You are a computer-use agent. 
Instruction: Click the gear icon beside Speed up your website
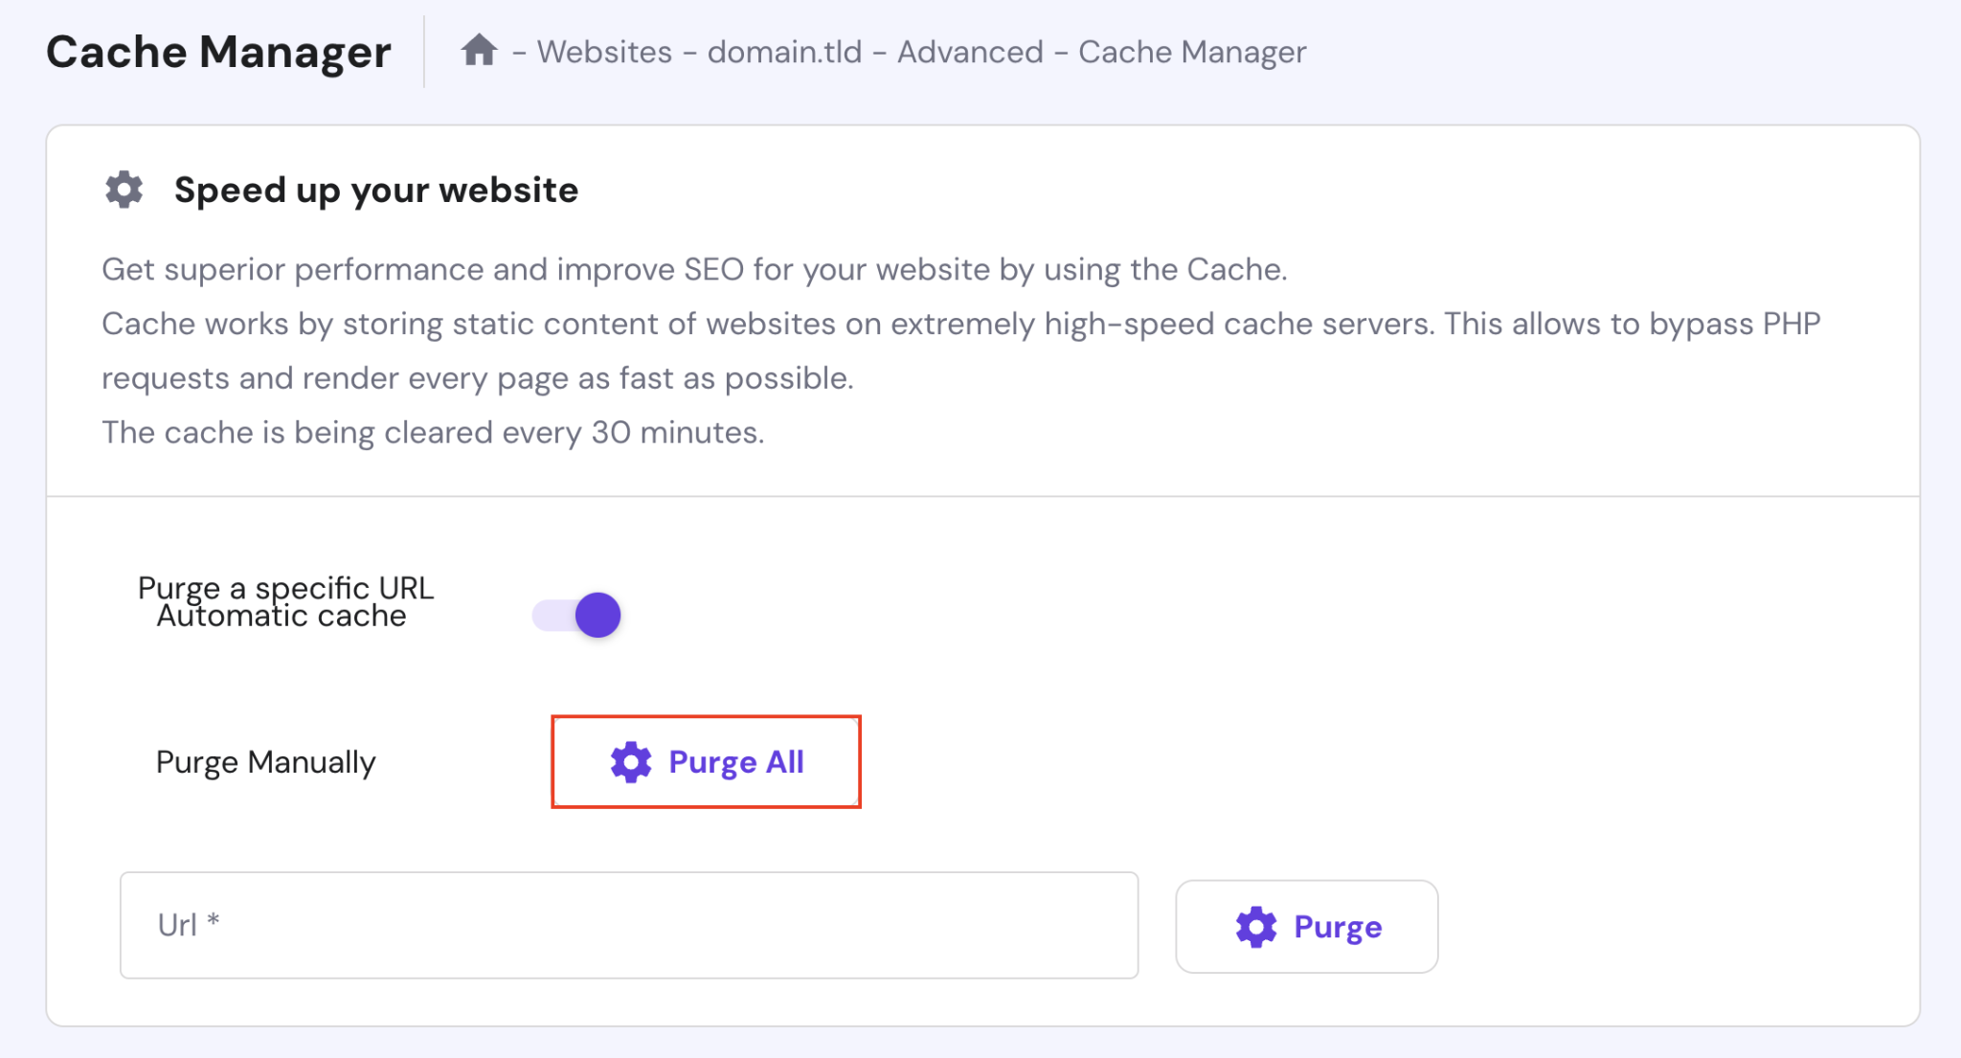click(123, 189)
